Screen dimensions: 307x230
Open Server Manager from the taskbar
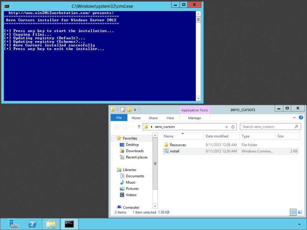click(x=13, y=224)
